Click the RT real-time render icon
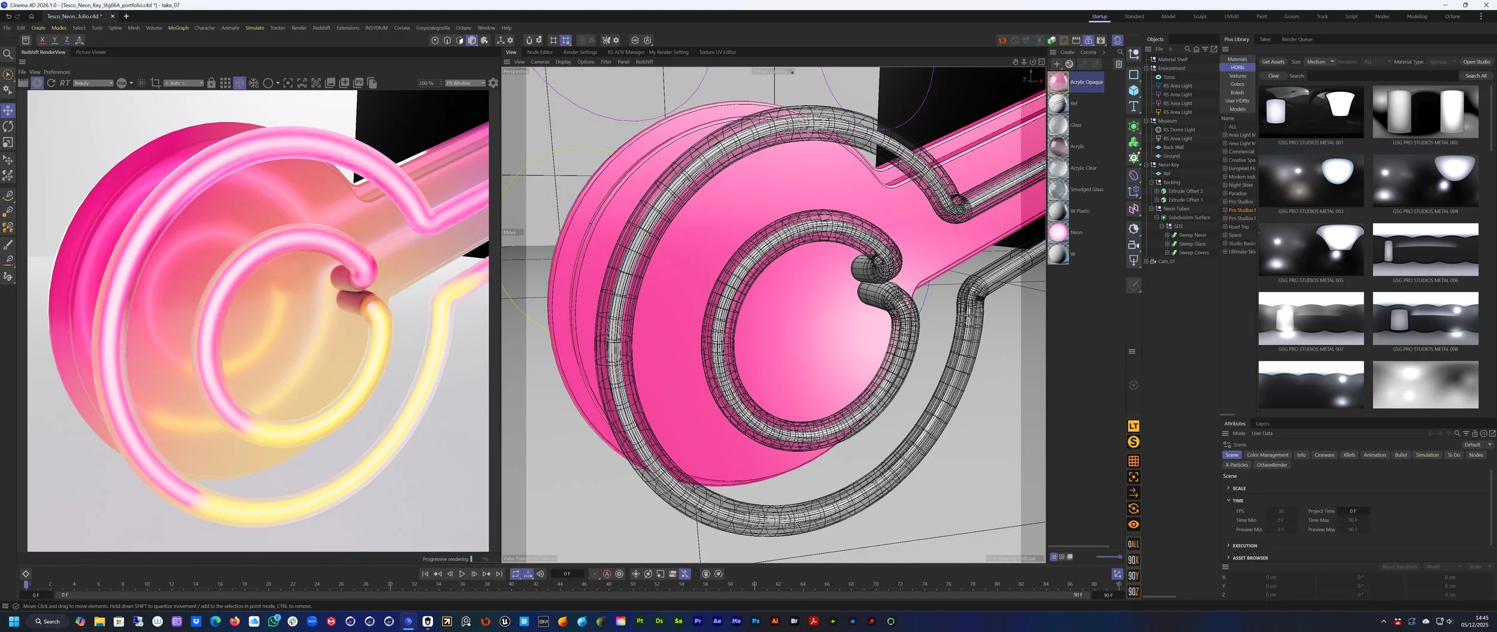 pos(65,83)
